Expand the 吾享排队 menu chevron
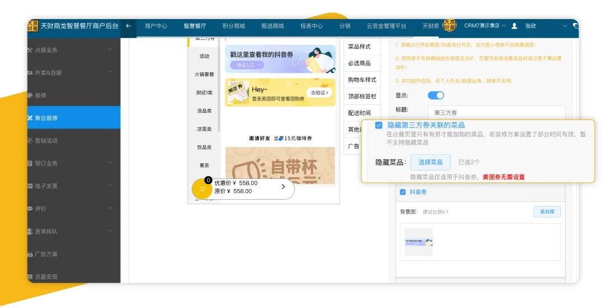This screenshot has width=606, height=308. point(110,231)
